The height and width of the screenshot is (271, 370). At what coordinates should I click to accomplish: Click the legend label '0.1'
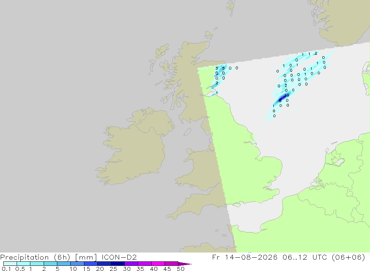pos(6,269)
